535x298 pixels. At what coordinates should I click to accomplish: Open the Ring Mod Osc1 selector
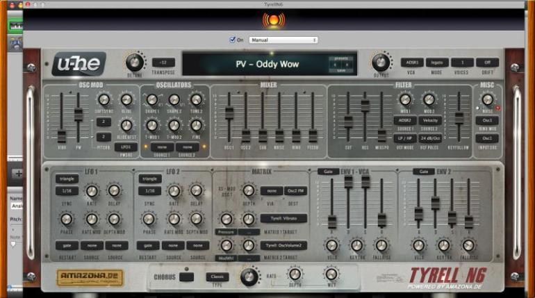(x=487, y=120)
